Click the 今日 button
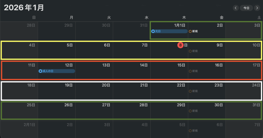The image size is (263, 138). click(246, 8)
